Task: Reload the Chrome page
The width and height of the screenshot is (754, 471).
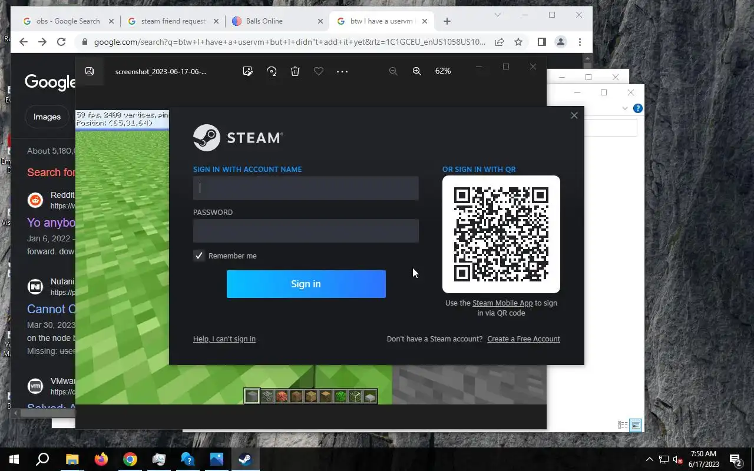Action: coord(61,42)
